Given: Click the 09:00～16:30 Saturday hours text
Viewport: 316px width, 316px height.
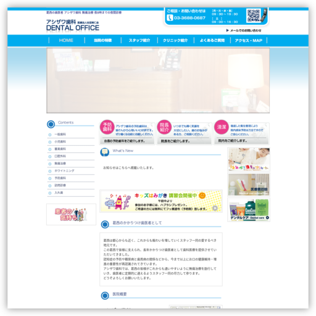Looking at the screenshot, I should click(225, 22).
